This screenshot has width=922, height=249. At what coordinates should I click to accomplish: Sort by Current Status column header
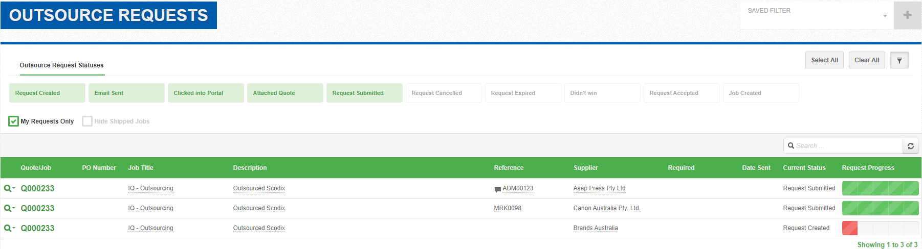(804, 168)
